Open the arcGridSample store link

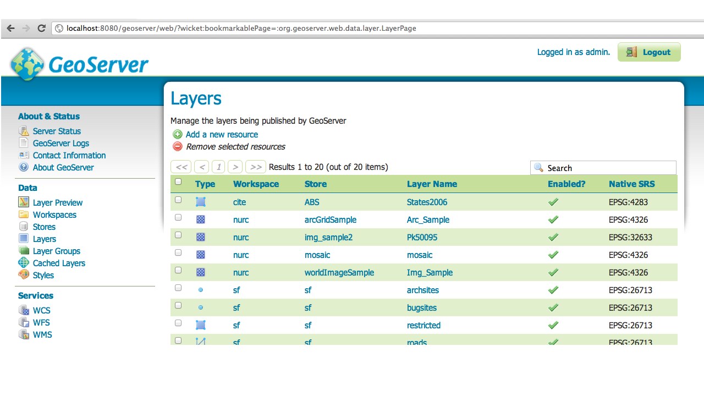coord(331,219)
